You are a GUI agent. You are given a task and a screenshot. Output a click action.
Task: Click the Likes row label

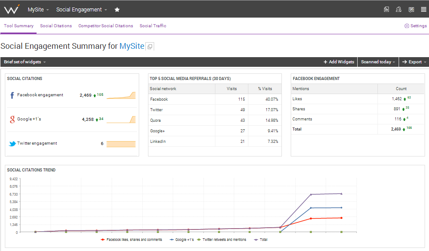click(297, 99)
